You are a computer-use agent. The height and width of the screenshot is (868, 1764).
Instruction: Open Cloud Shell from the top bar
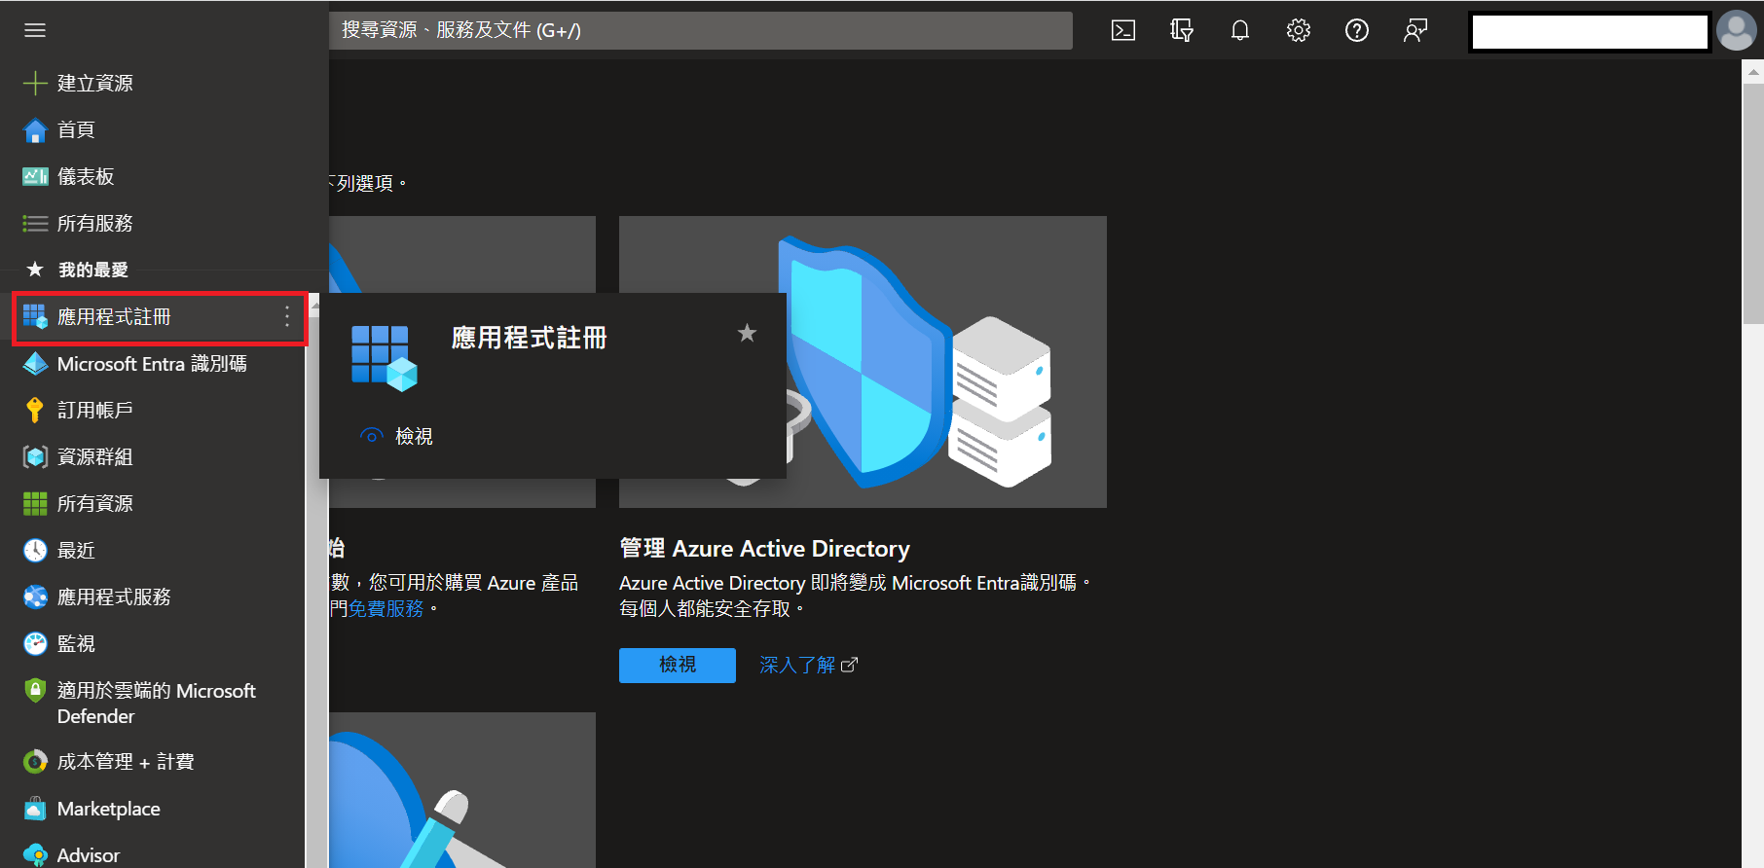[x=1123, y=30]
